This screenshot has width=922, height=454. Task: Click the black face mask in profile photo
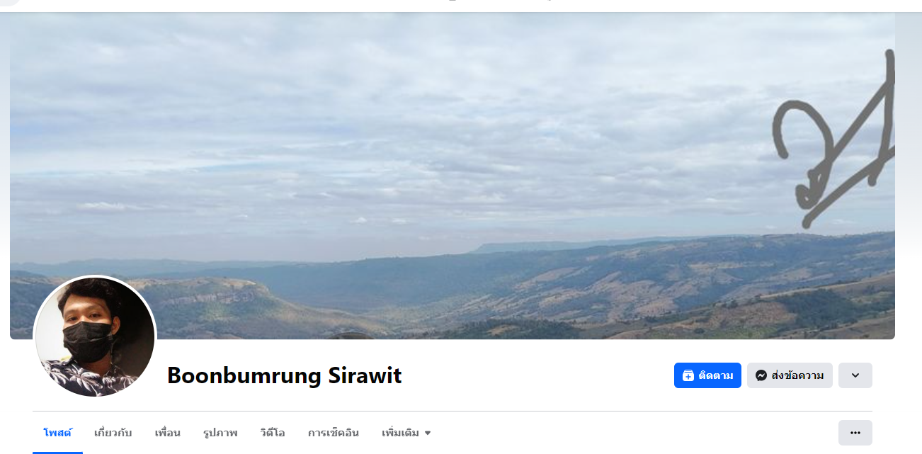point(88,338)
